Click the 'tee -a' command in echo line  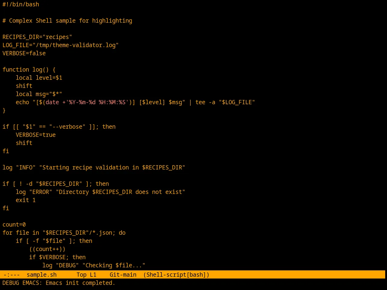[205, 102]
